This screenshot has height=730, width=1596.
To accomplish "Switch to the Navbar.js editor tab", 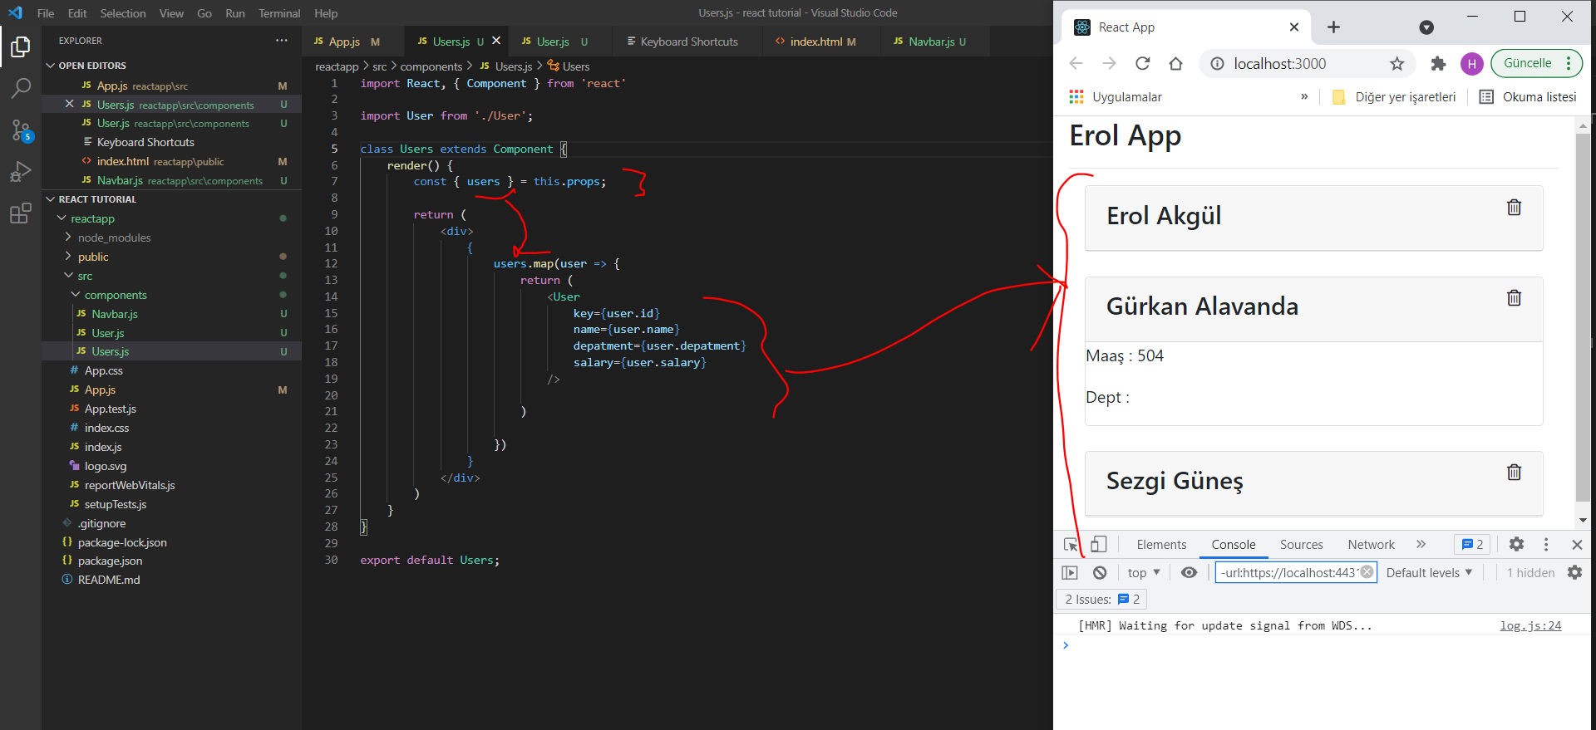I will 930,42.
